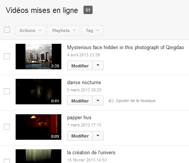Open Modifier options arrow for danse nocturne
Image resolution: width=189 pixels, height=163 pixels.
point(98,101)
